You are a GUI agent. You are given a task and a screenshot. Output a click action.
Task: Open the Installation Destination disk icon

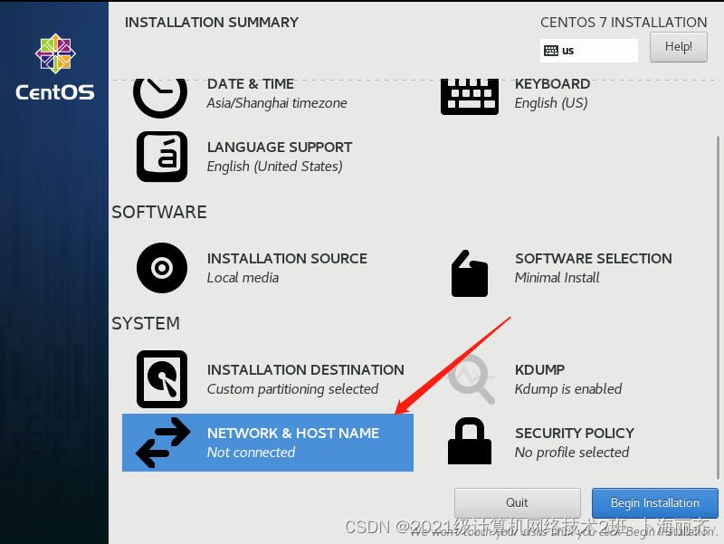pos(161,379)
